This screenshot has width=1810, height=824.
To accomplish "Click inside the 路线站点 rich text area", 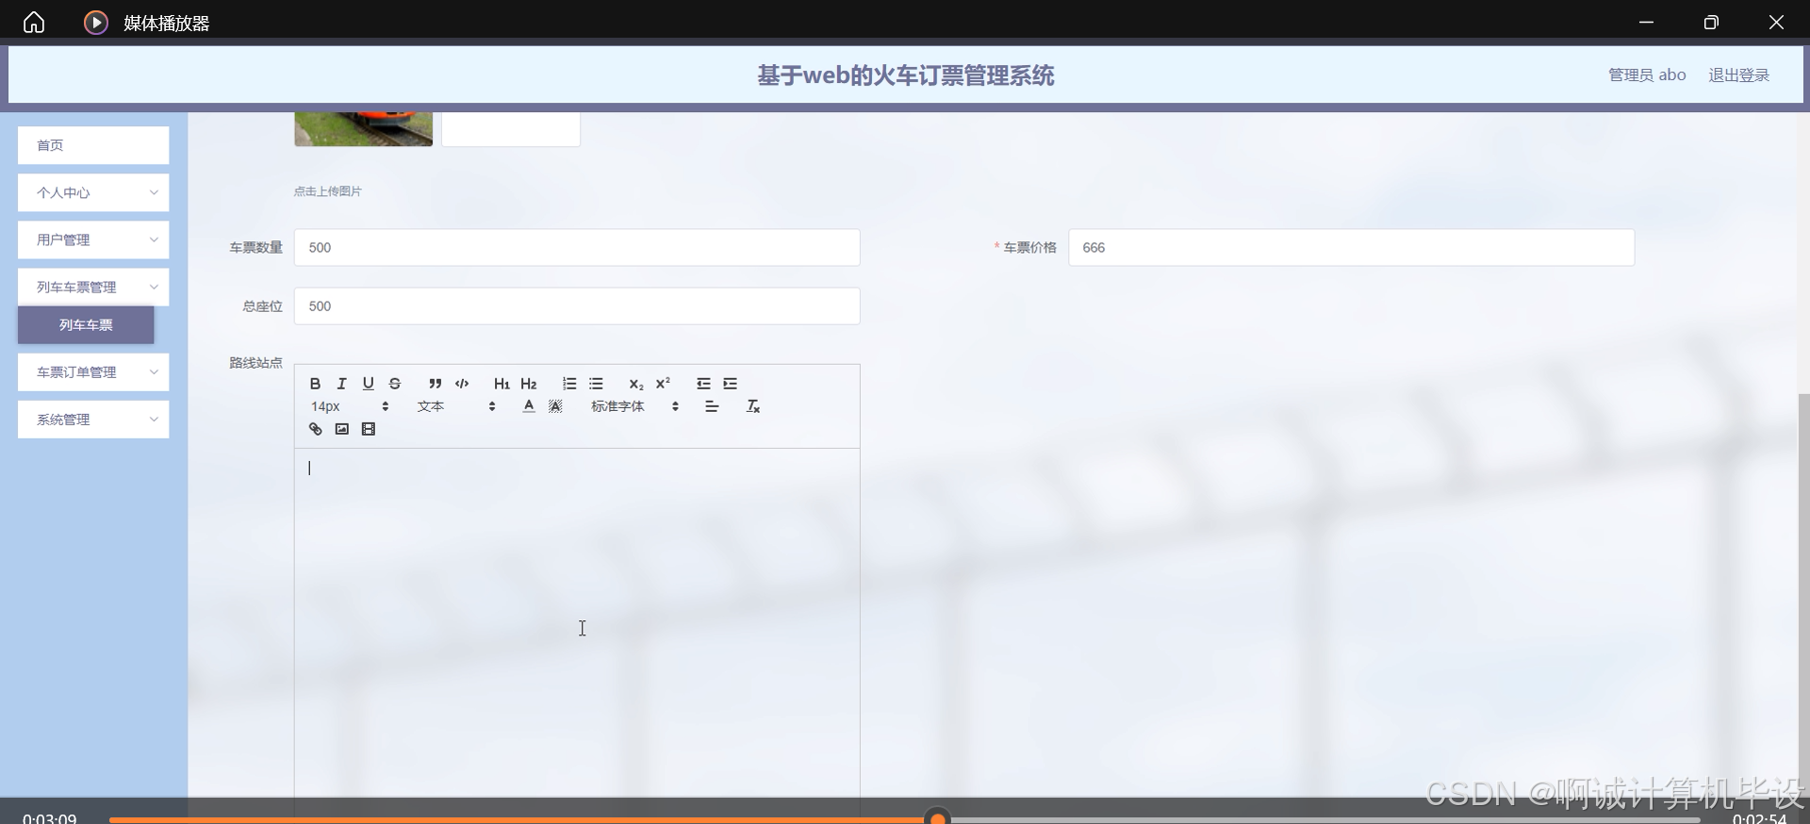I will pos(577,622).
